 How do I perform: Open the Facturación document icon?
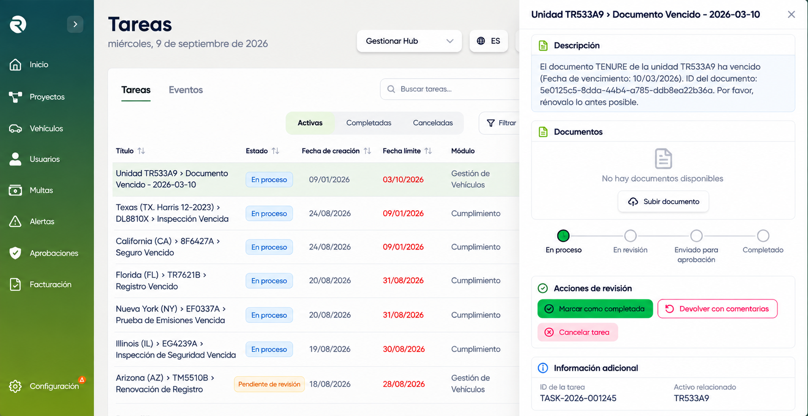pyautogui.click(x=15, y=284)
